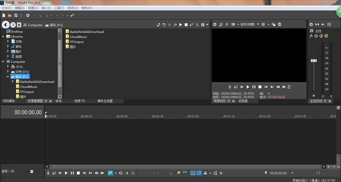Viewport: 341px width, 182px height.
Task: Click record microphone under video preview
Action: 229,87
